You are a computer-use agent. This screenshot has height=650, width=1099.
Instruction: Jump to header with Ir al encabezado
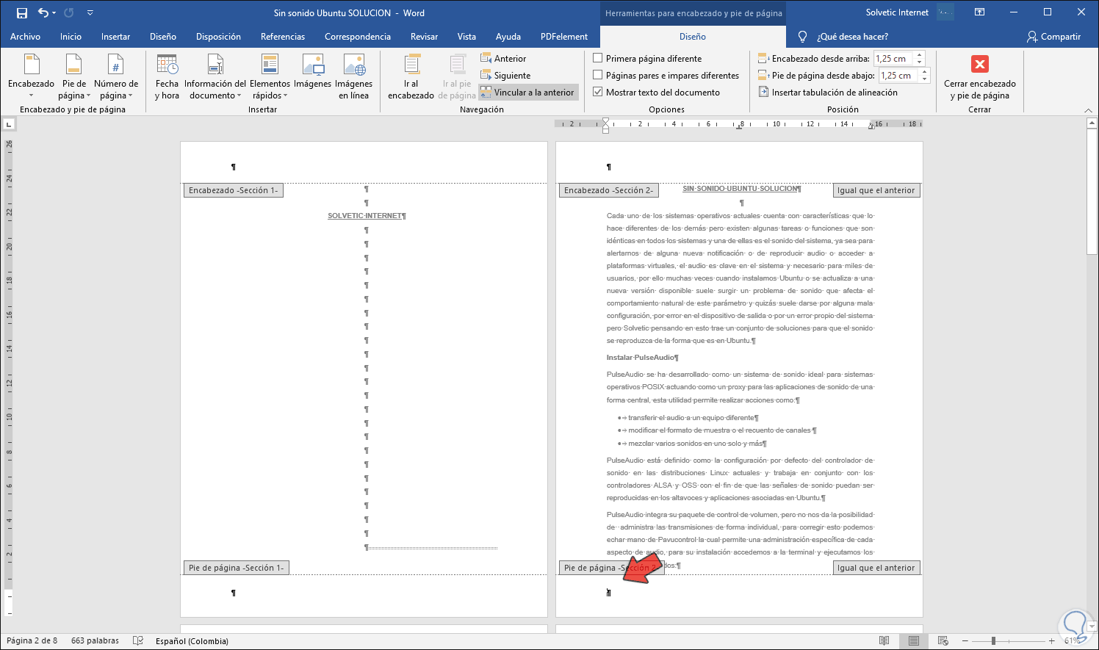411,77
